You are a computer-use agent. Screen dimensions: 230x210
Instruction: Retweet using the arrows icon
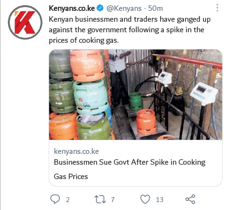click(100, 199)
